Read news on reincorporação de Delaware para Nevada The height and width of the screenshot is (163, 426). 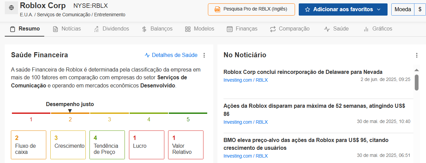[303, 72]
